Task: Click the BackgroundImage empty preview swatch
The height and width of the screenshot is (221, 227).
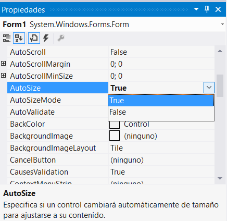Action: pos(115,136)
